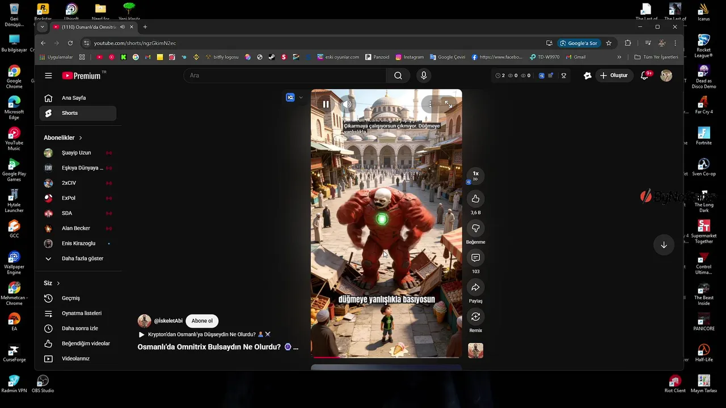Toggle notification for Şuayip Uzun live
The width and height of the screenshot is (726, 408).
109,153
